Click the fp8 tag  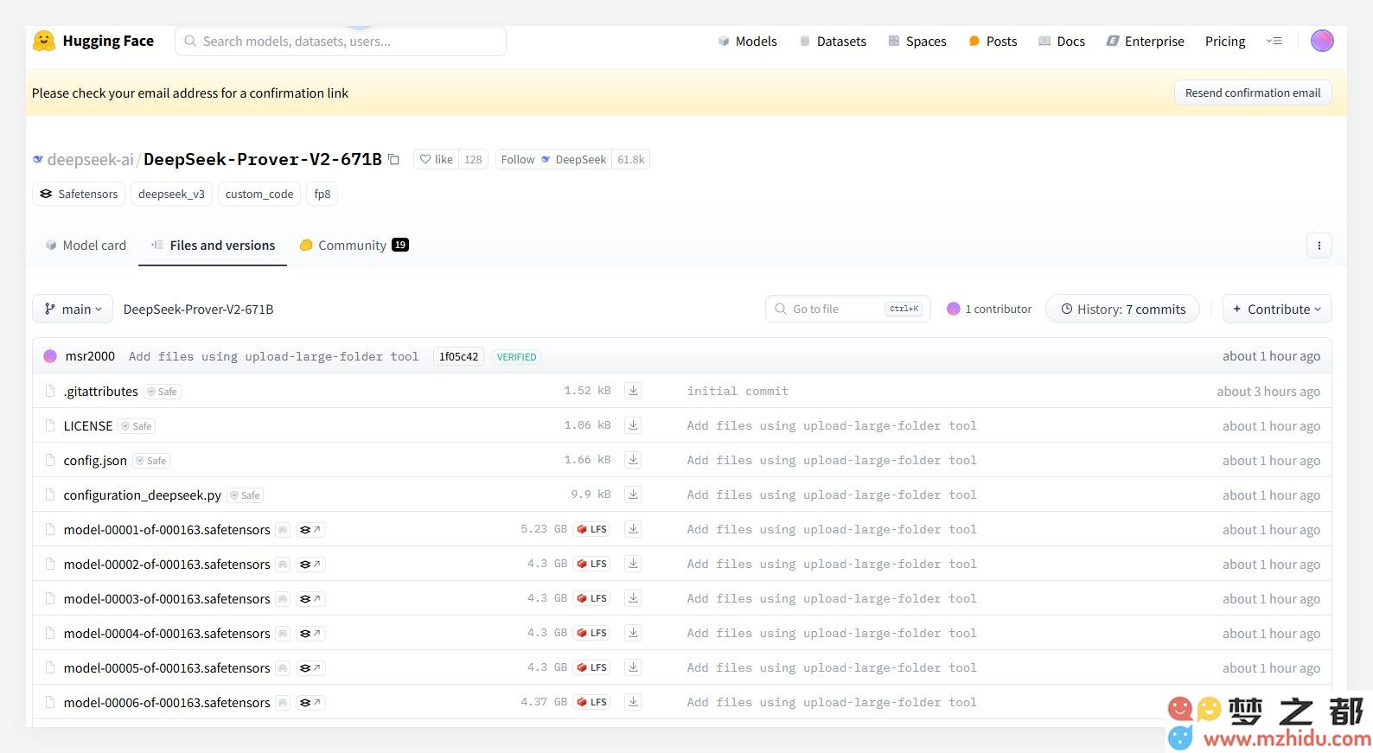click(x=322, y=194)
